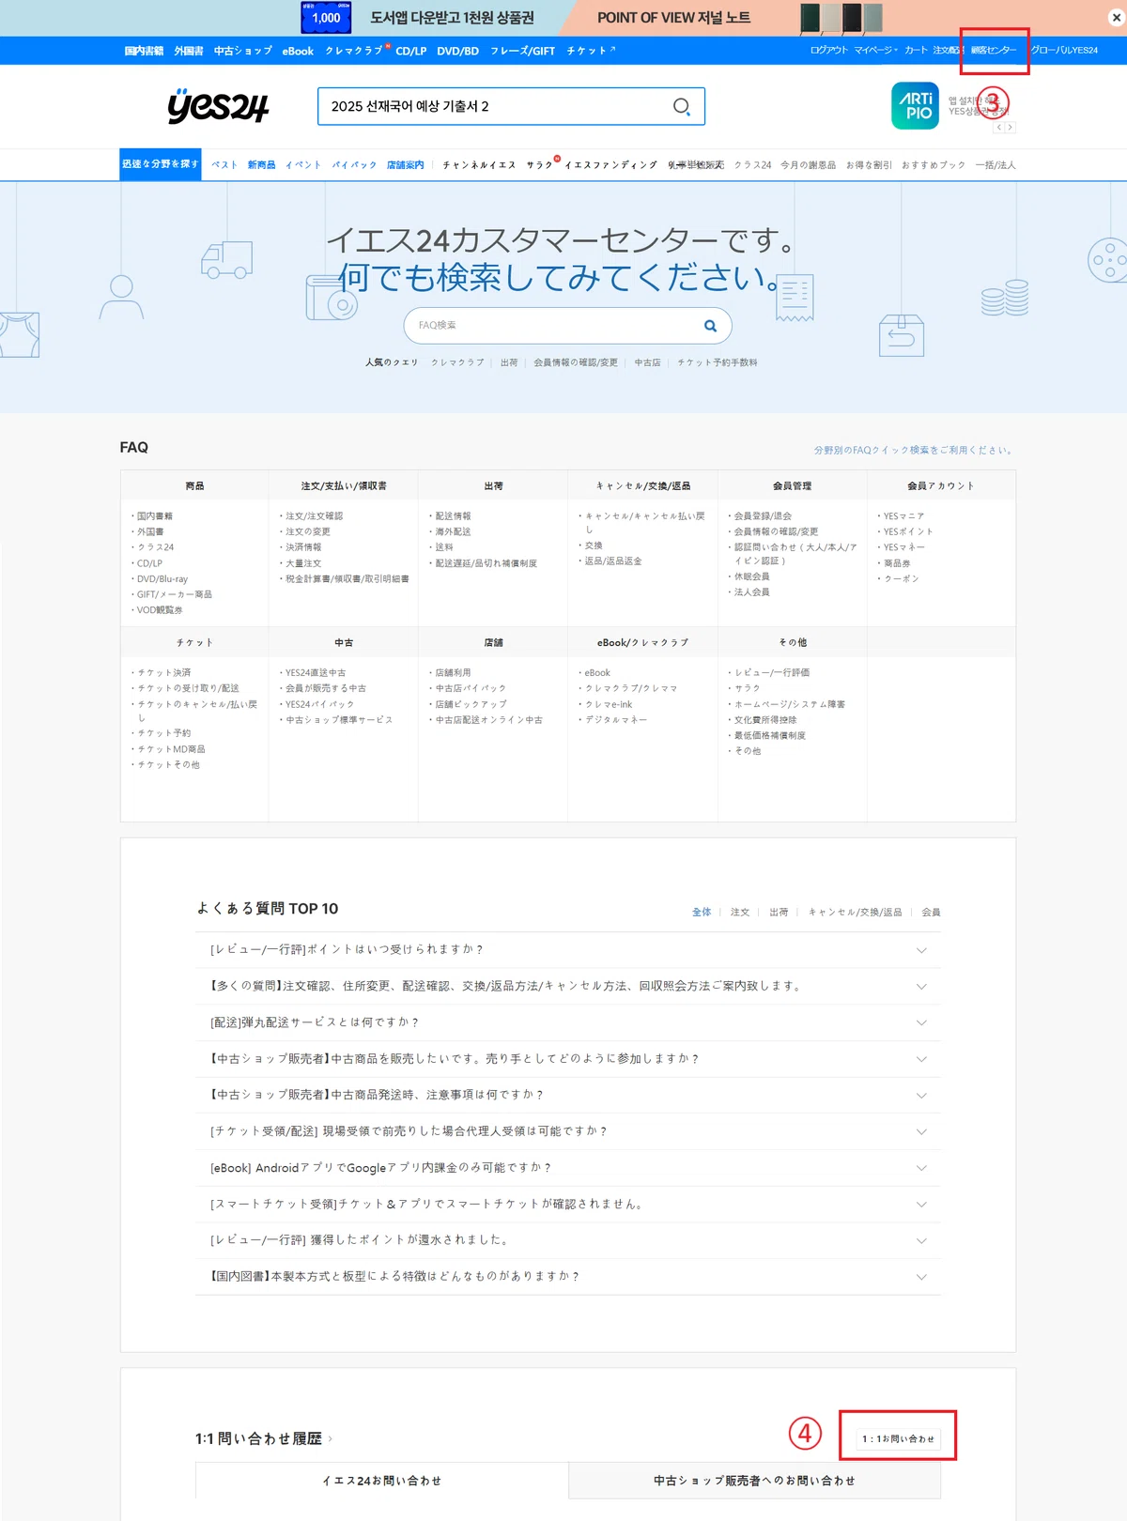This screenshot has width=1127, height=1521.
Task: Open FAQ item 注文/注文確認
Action: point(314,516)
